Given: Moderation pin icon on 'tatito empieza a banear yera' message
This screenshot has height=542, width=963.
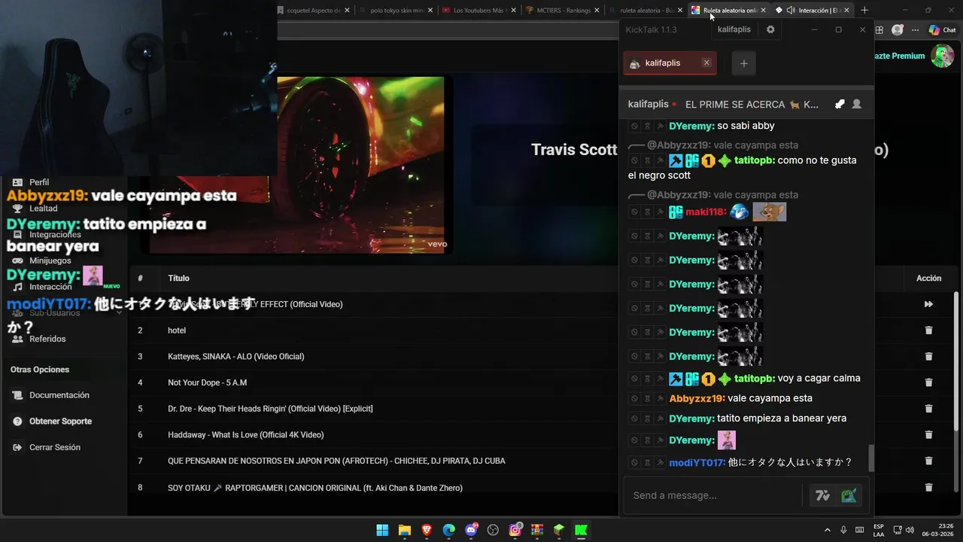Looking at the screenshot, I should coord(660,419).
